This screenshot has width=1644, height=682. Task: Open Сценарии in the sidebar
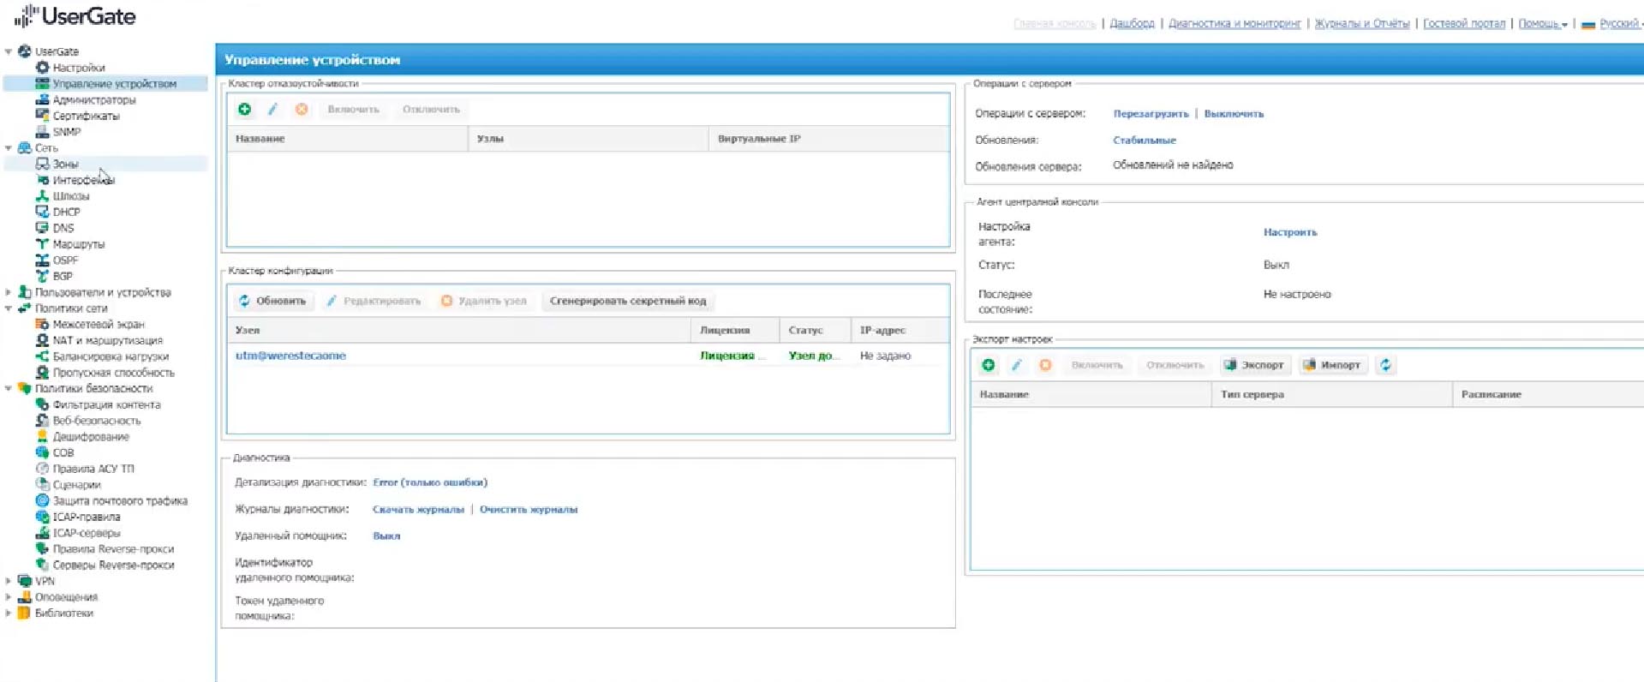pyautogui.click(x=77, y=485)
